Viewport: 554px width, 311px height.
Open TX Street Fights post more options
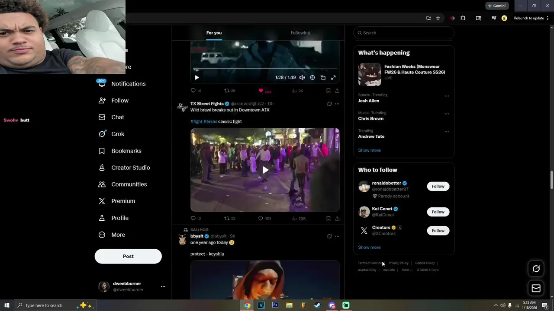337,104
